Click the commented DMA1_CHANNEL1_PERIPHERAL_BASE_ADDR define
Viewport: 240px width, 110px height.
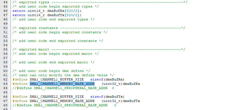(62, 88)
